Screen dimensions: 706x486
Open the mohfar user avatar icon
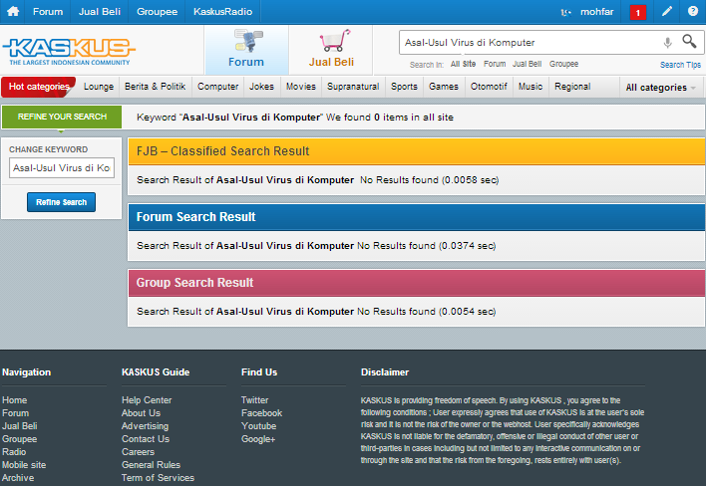(x=565, y=12)
